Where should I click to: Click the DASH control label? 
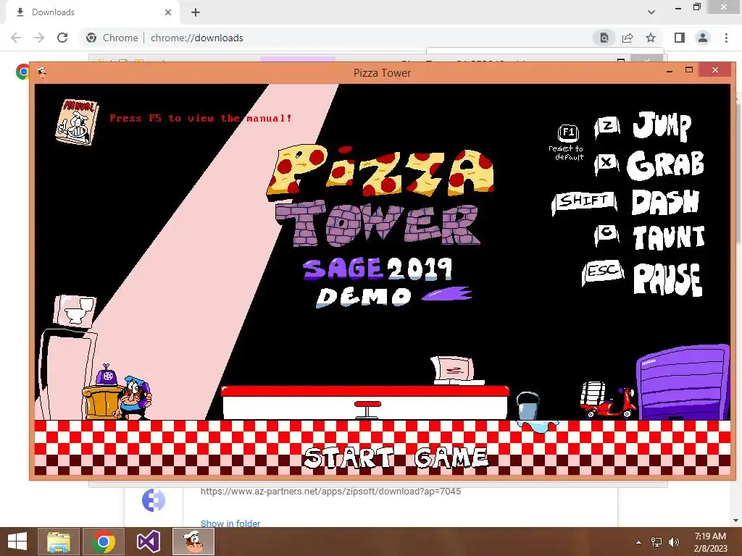pyautogui.click(x=665, y=203)
